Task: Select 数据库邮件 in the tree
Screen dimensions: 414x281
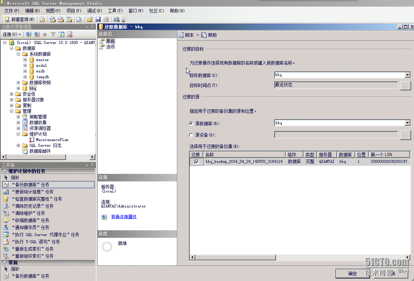Action: point(40,151)
